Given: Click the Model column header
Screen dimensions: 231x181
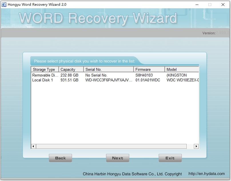Looking at the screenshot, I should click(172, 69).
